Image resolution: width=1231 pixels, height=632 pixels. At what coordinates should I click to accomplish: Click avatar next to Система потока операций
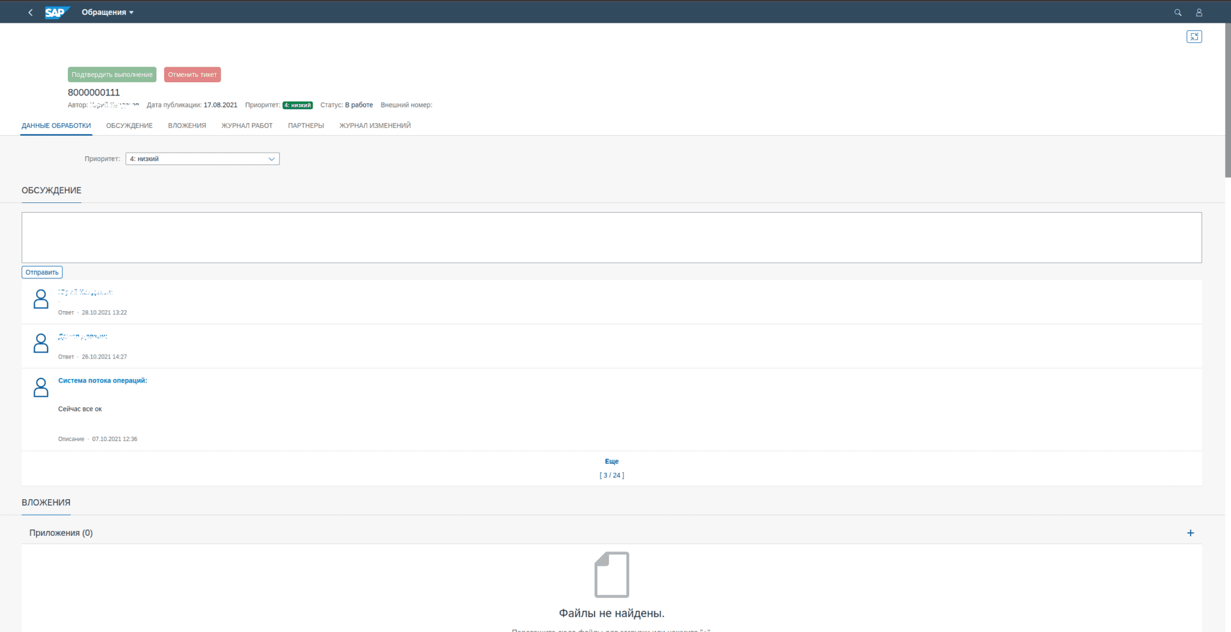41,387
